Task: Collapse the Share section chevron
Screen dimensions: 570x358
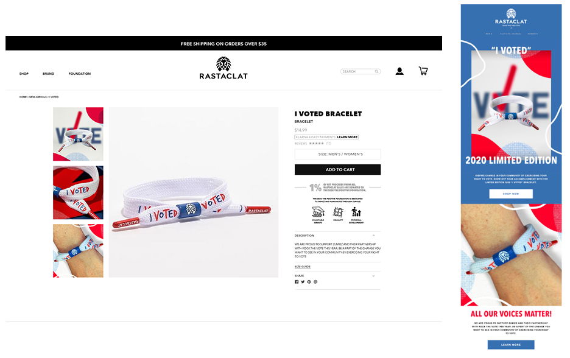Action: tap(374, 276)
